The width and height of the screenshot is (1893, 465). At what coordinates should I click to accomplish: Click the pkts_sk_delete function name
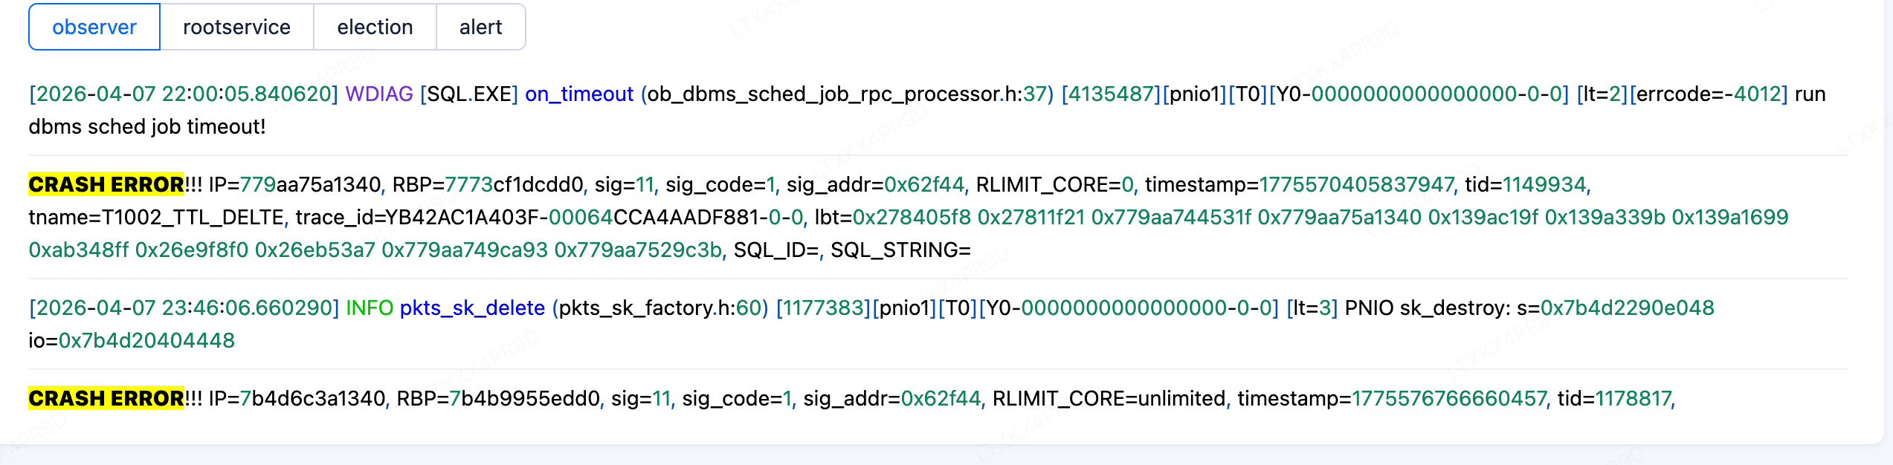pos(472,308)
